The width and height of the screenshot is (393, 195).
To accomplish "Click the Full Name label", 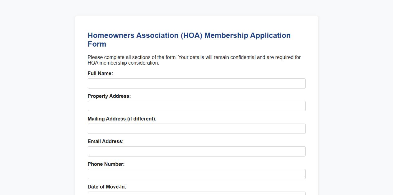I will pyautogui.click(x=100, y=73).
